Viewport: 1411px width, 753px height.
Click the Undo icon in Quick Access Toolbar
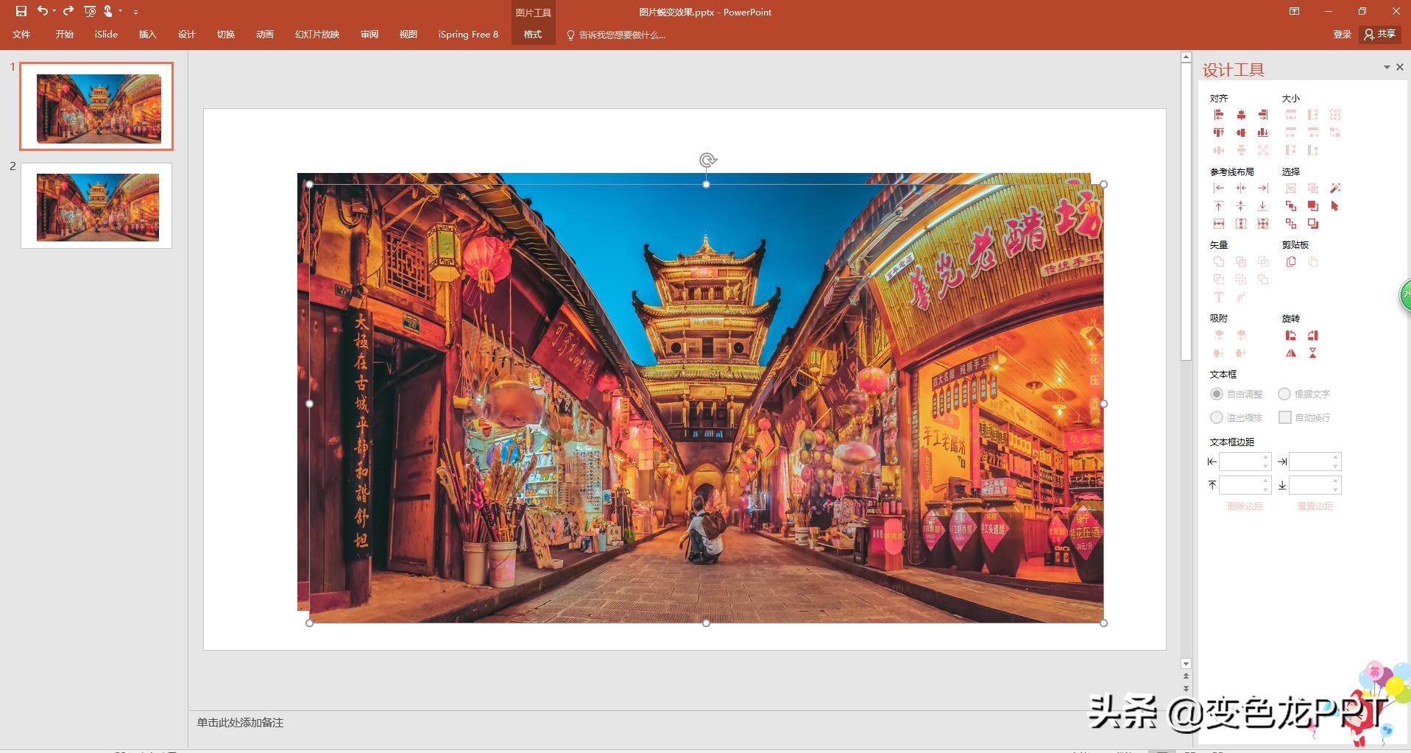tap(45, 11)
